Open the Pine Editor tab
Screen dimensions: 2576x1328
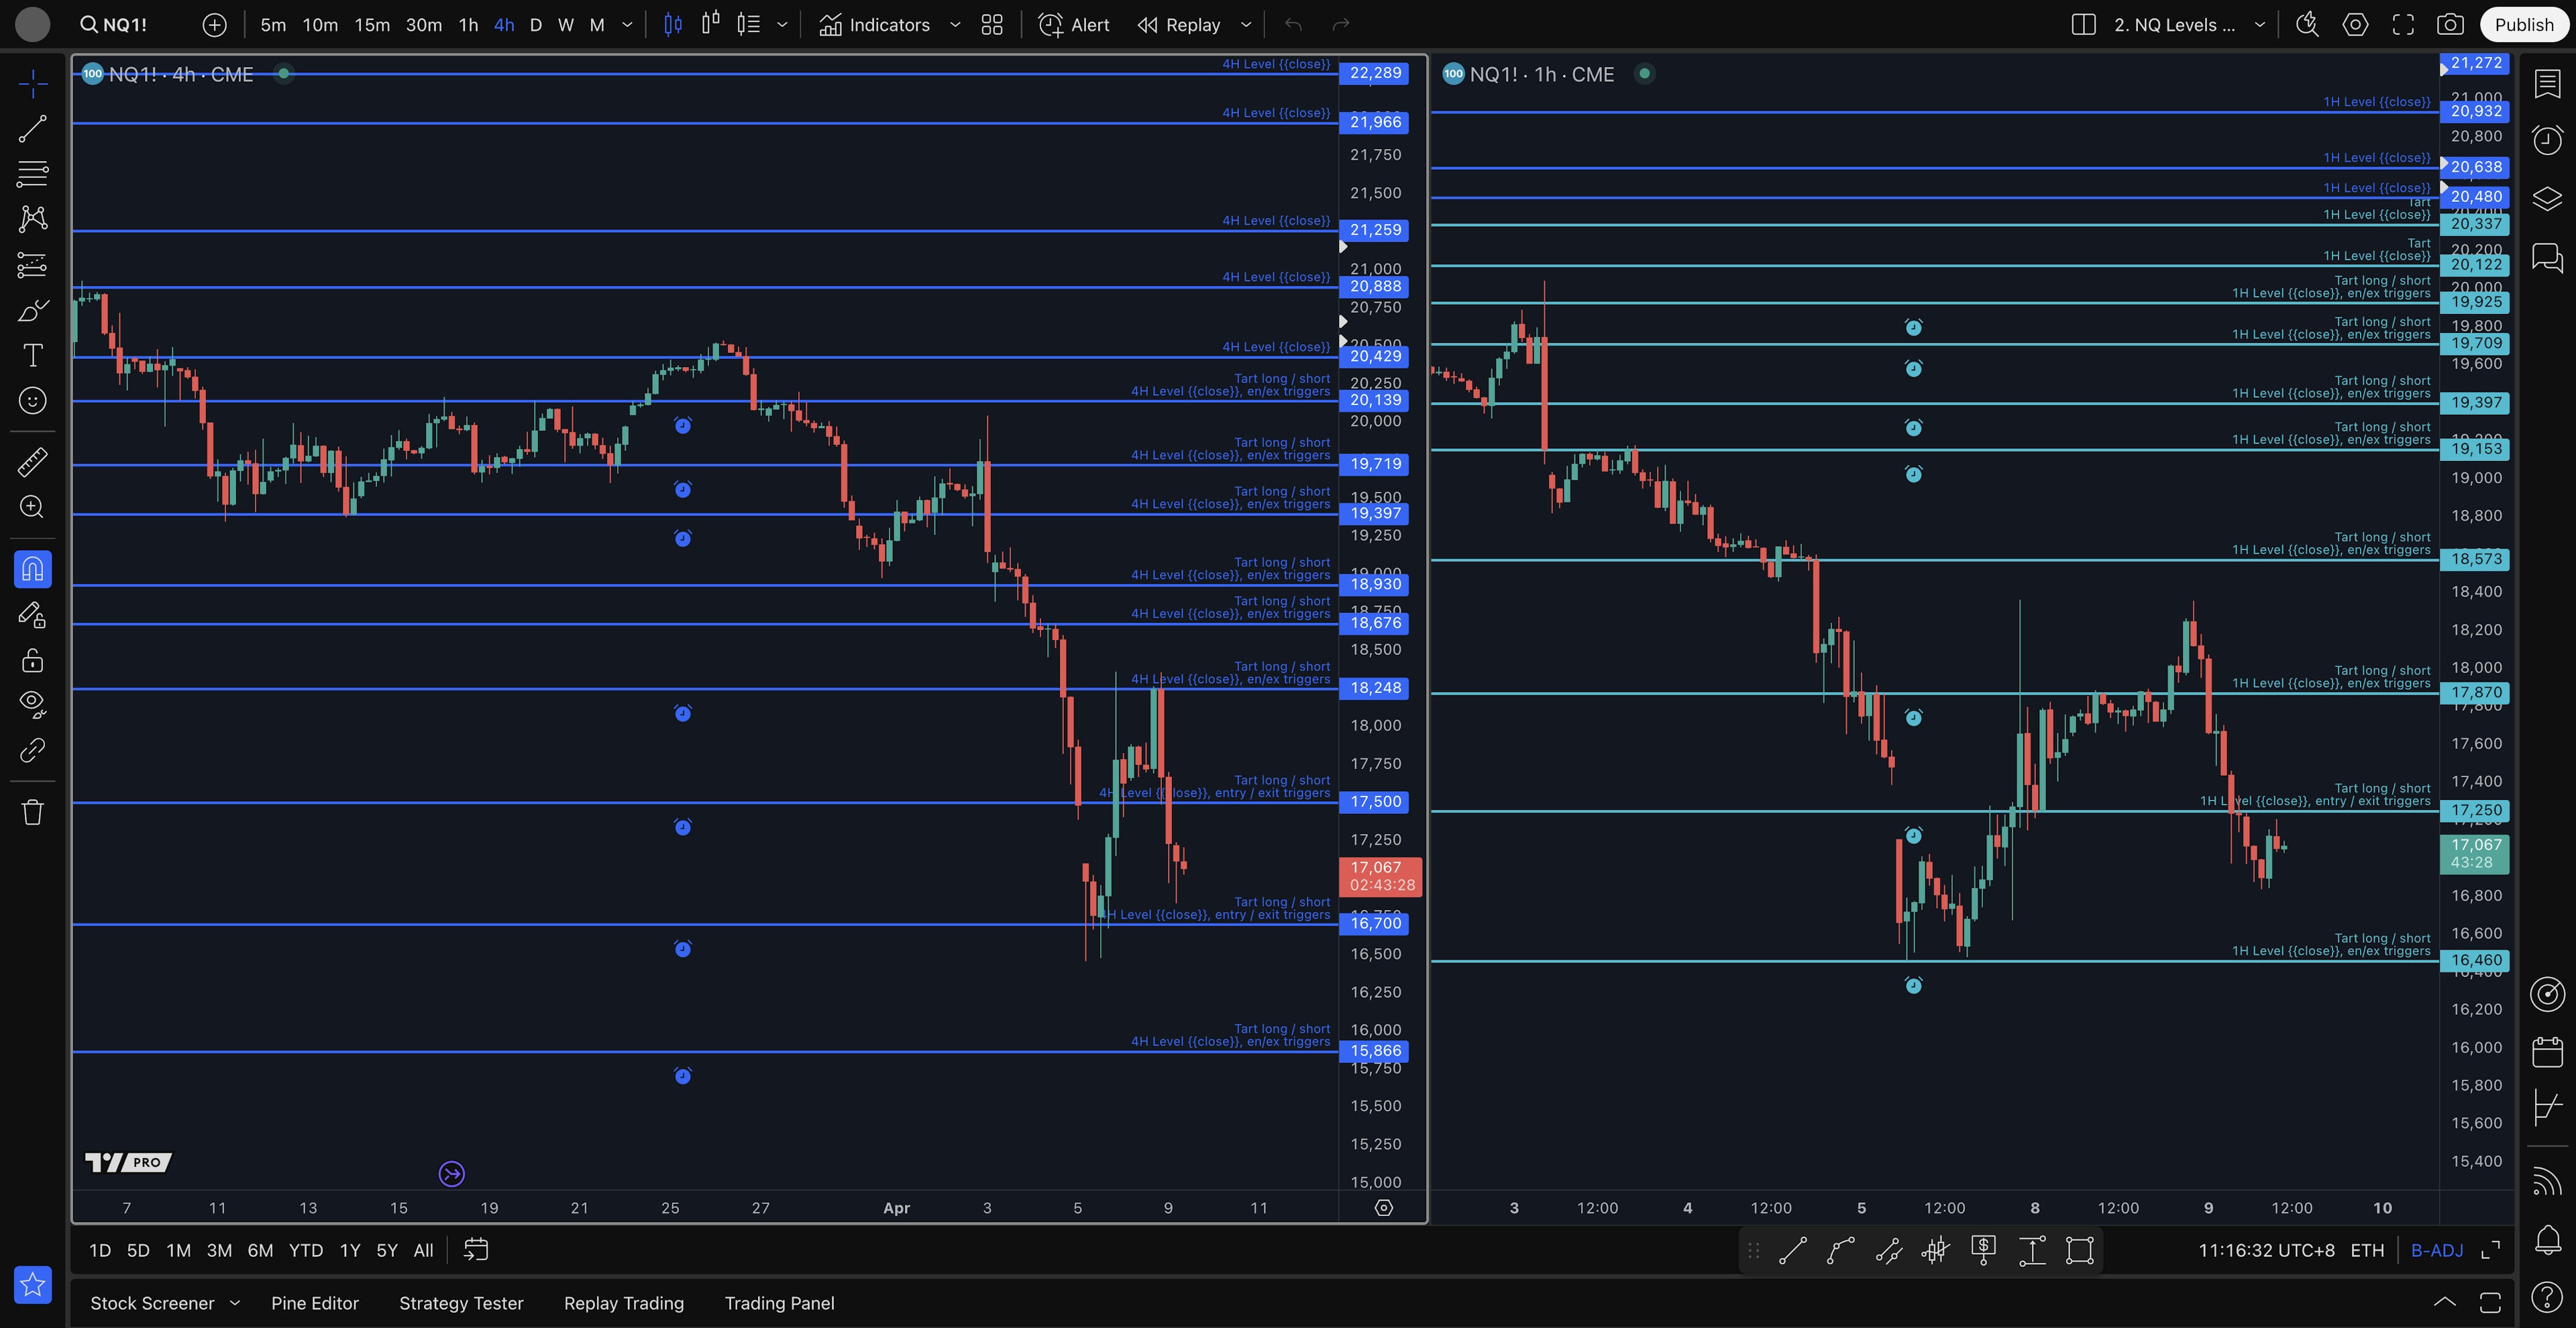point(314,1303)
